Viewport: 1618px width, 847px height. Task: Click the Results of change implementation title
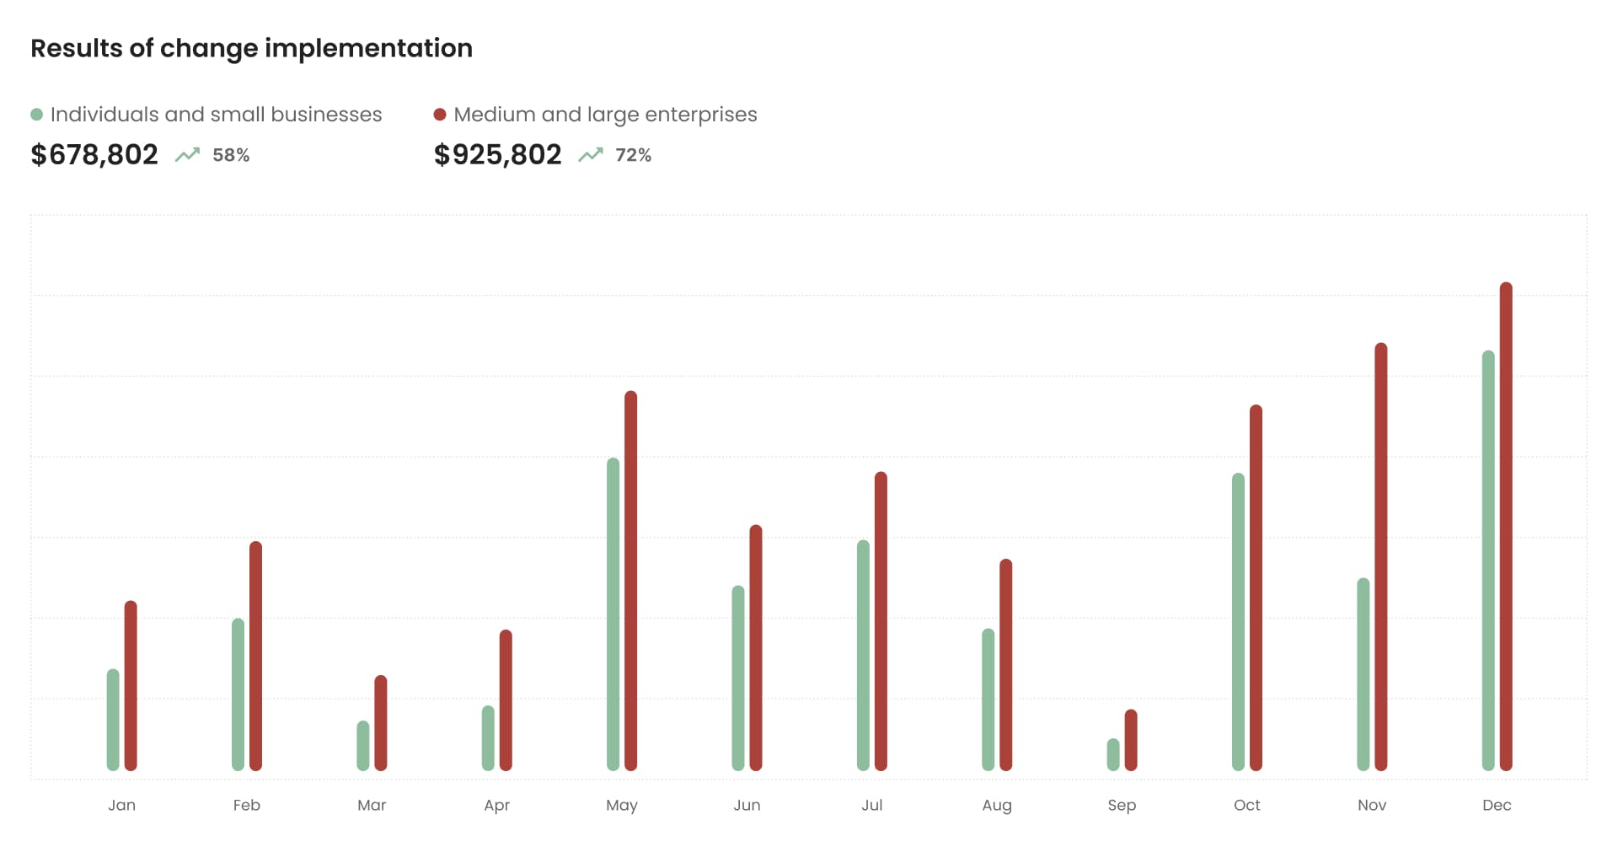[251, 48]
